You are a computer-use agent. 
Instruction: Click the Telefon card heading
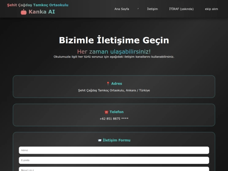pos(117,112)
